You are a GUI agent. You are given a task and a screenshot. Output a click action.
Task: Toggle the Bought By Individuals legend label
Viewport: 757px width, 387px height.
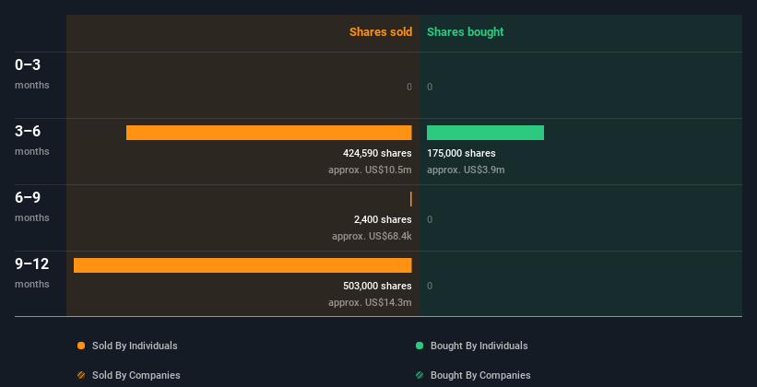click(479, 346)
